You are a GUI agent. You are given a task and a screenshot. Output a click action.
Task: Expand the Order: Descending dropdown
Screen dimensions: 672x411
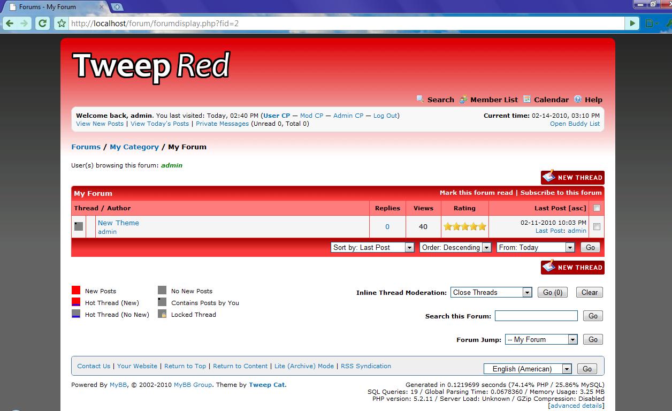(x=455, y=247)
